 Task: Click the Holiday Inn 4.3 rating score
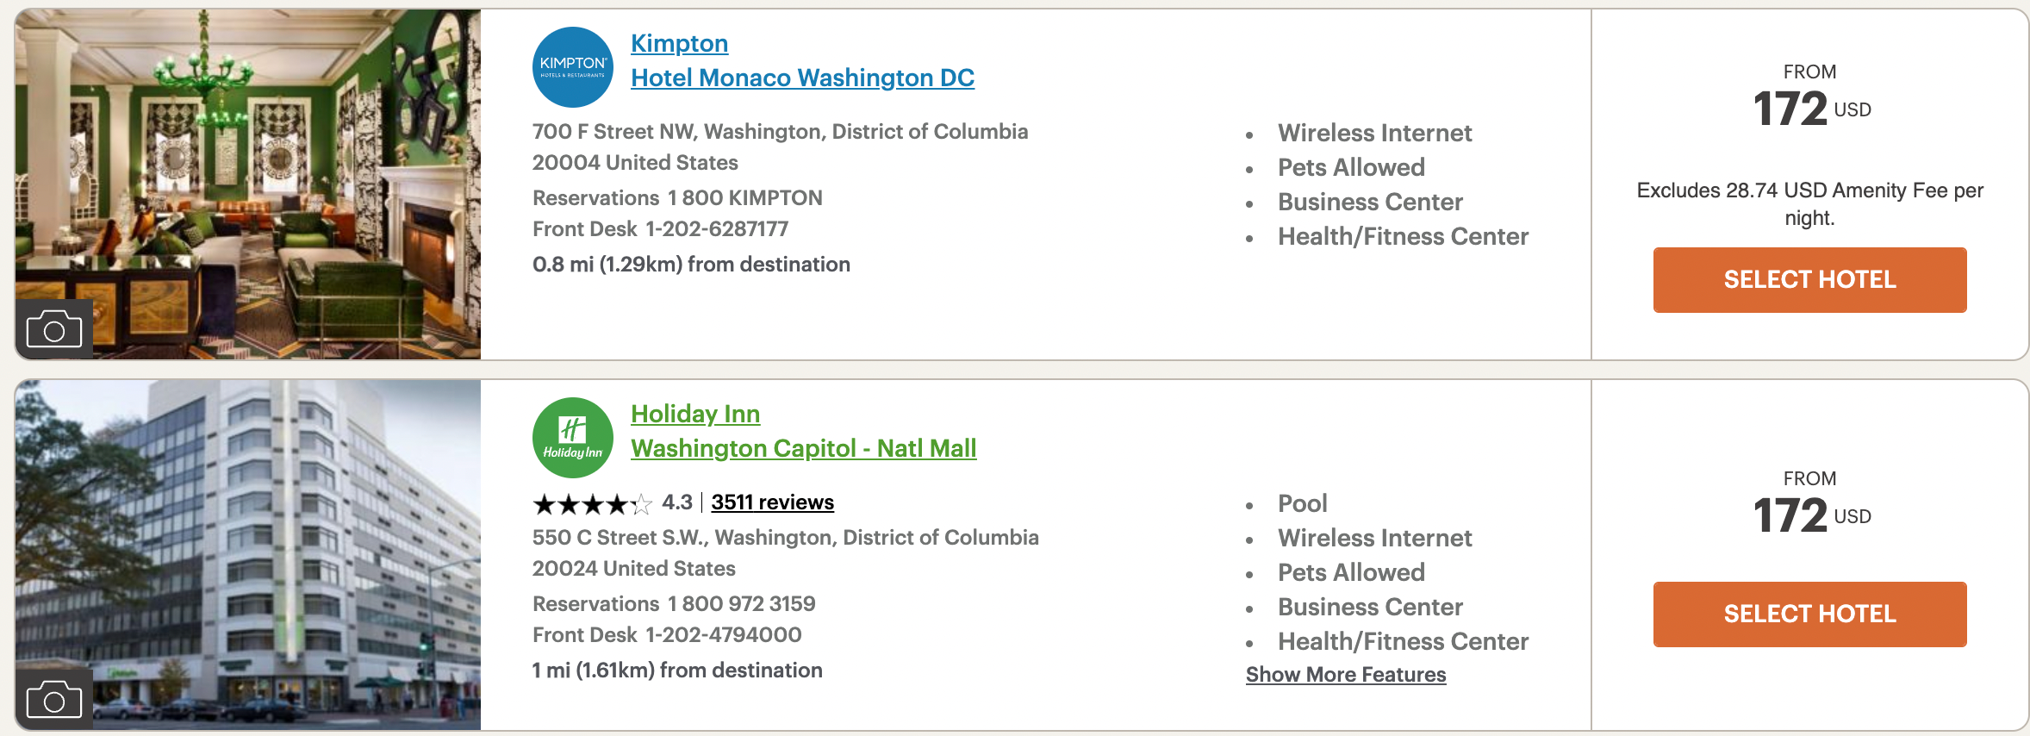[x=677, y=502]
